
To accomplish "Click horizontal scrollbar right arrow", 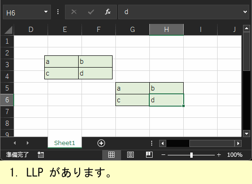I will (238, 143).
